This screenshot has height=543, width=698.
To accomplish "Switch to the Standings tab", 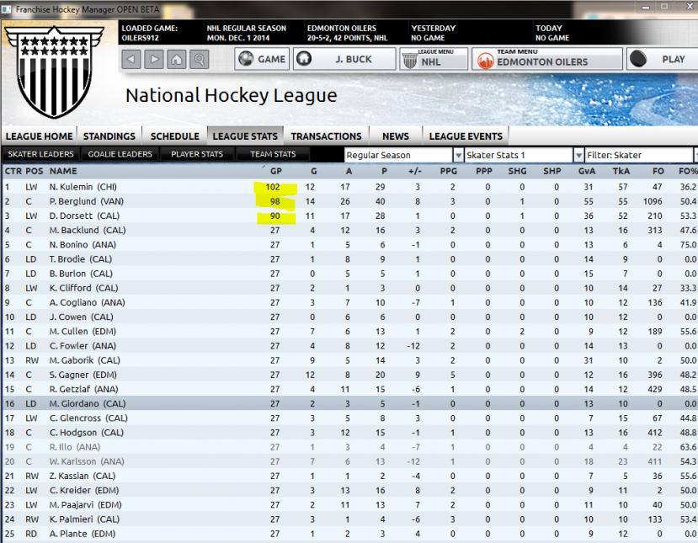I will [x=109, y=136].
